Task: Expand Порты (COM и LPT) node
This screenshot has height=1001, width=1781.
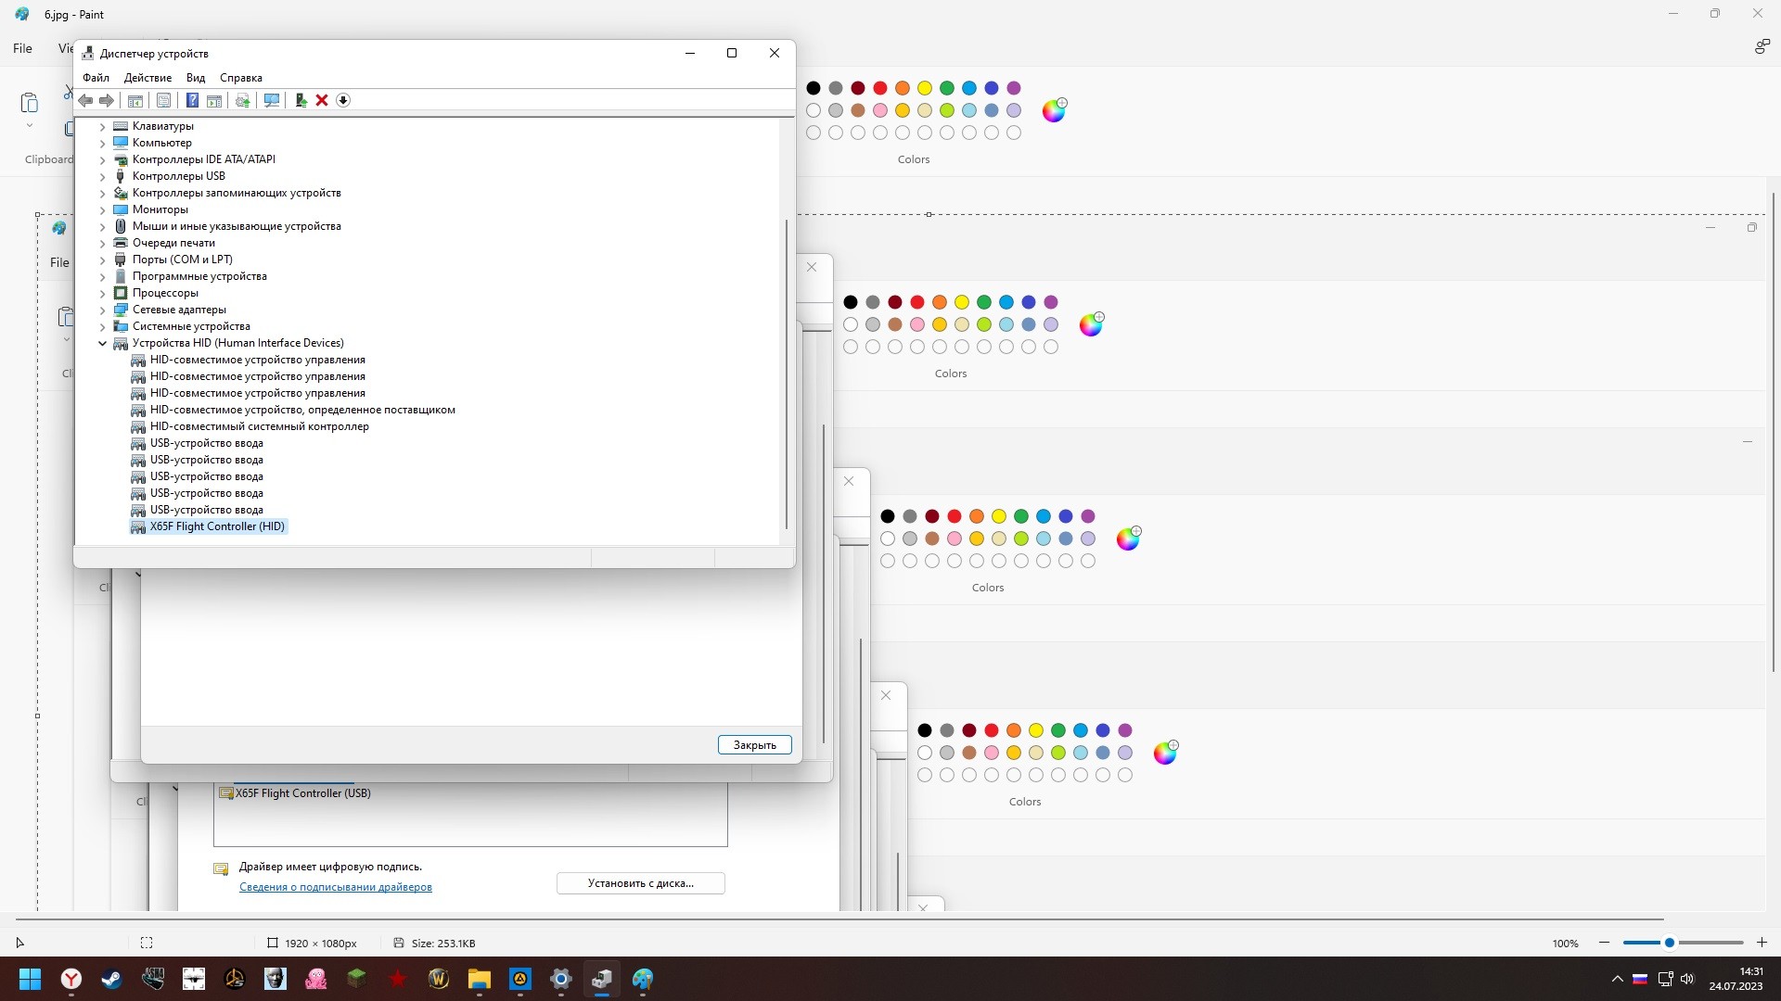Action: 102,260
